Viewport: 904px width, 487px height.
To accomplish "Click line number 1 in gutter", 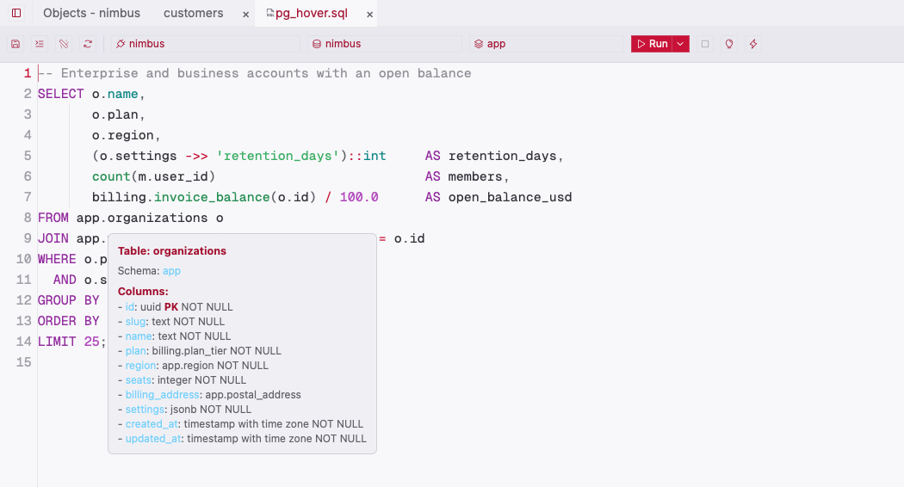I will (x=27, y=73).
